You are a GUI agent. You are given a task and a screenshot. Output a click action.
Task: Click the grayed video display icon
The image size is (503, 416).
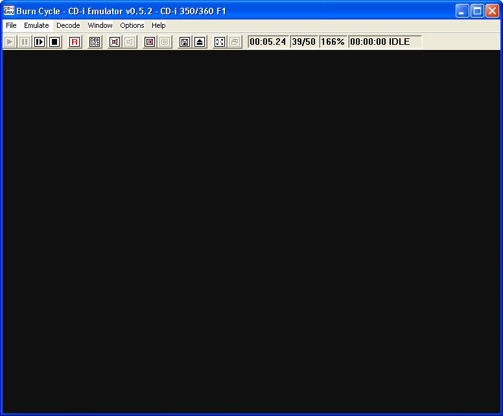point(165,42)
